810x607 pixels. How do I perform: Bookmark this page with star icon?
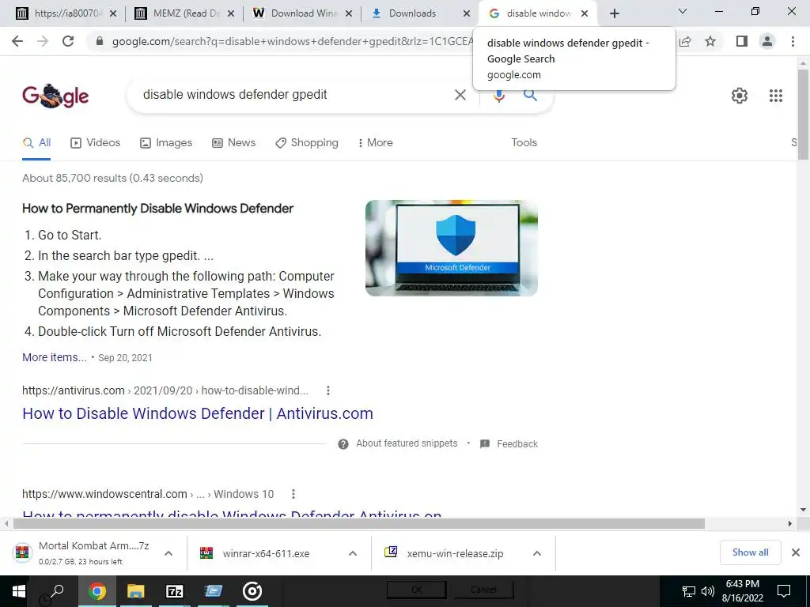710,41
